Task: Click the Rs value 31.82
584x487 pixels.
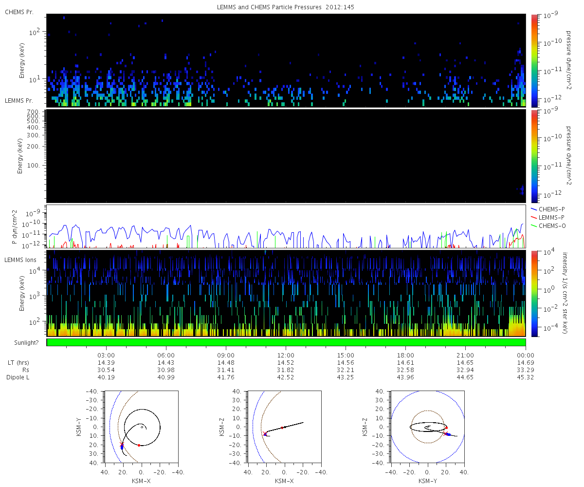Action: (x=286, y=370)
